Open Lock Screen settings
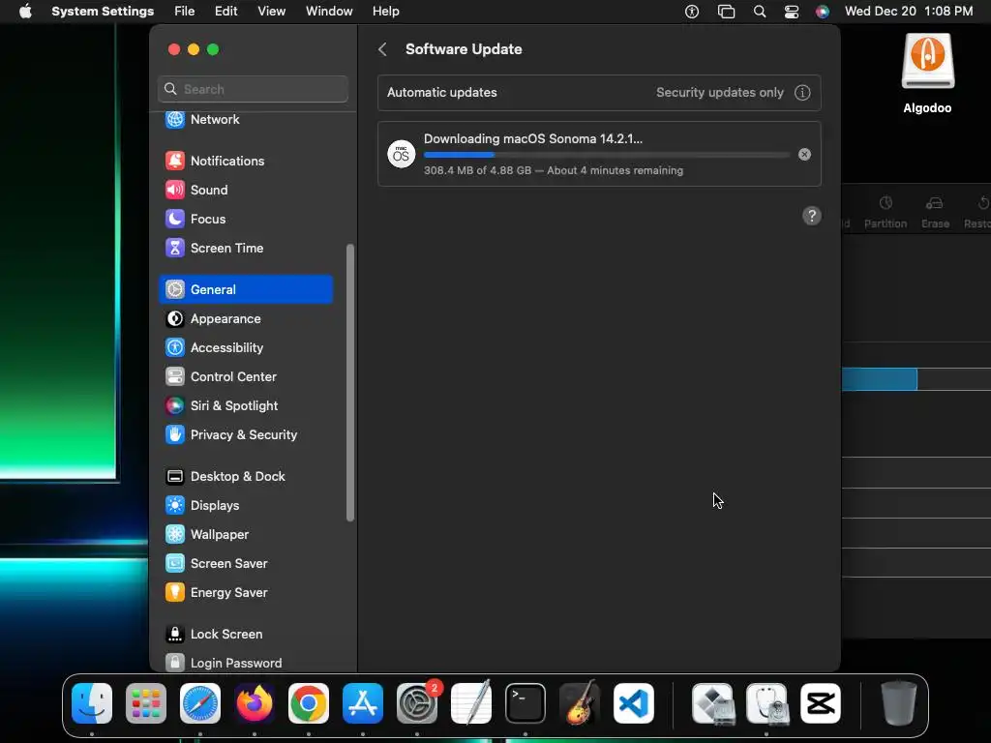This screenshot has height=743, width=991. tap(246, 635)
